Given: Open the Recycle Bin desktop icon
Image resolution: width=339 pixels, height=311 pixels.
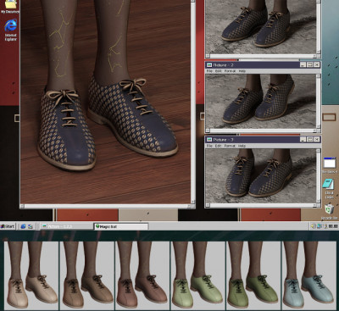Looking at the screenshot, I should pos(330,212).
